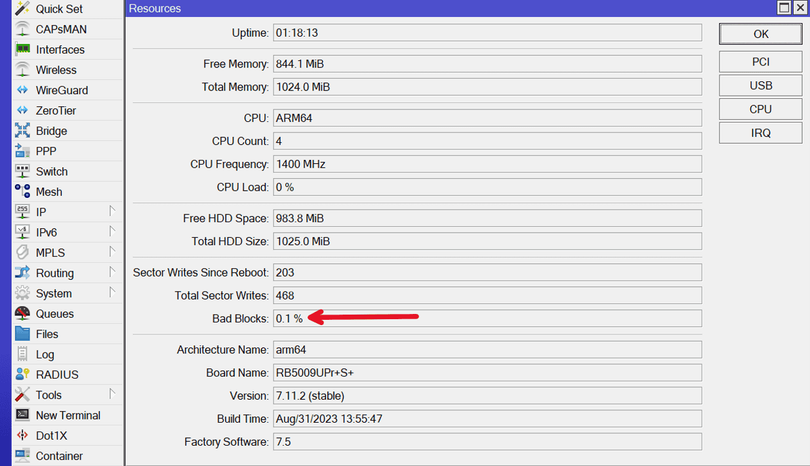This screenshot has width=810, height=466.
Task: Click the Quick Set wand icon
Action: pos(22,9)
